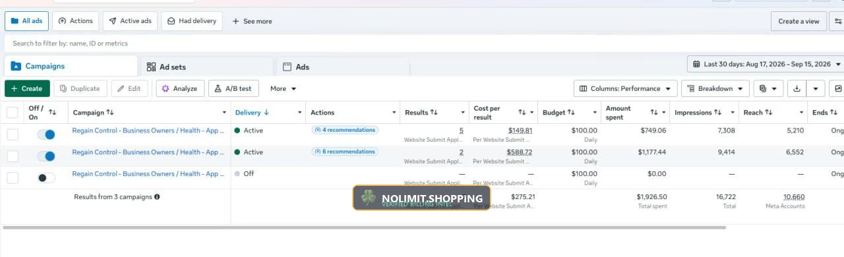Open Reach column header menu arrow
Screen dimensions: 844x257
(802, 113)
